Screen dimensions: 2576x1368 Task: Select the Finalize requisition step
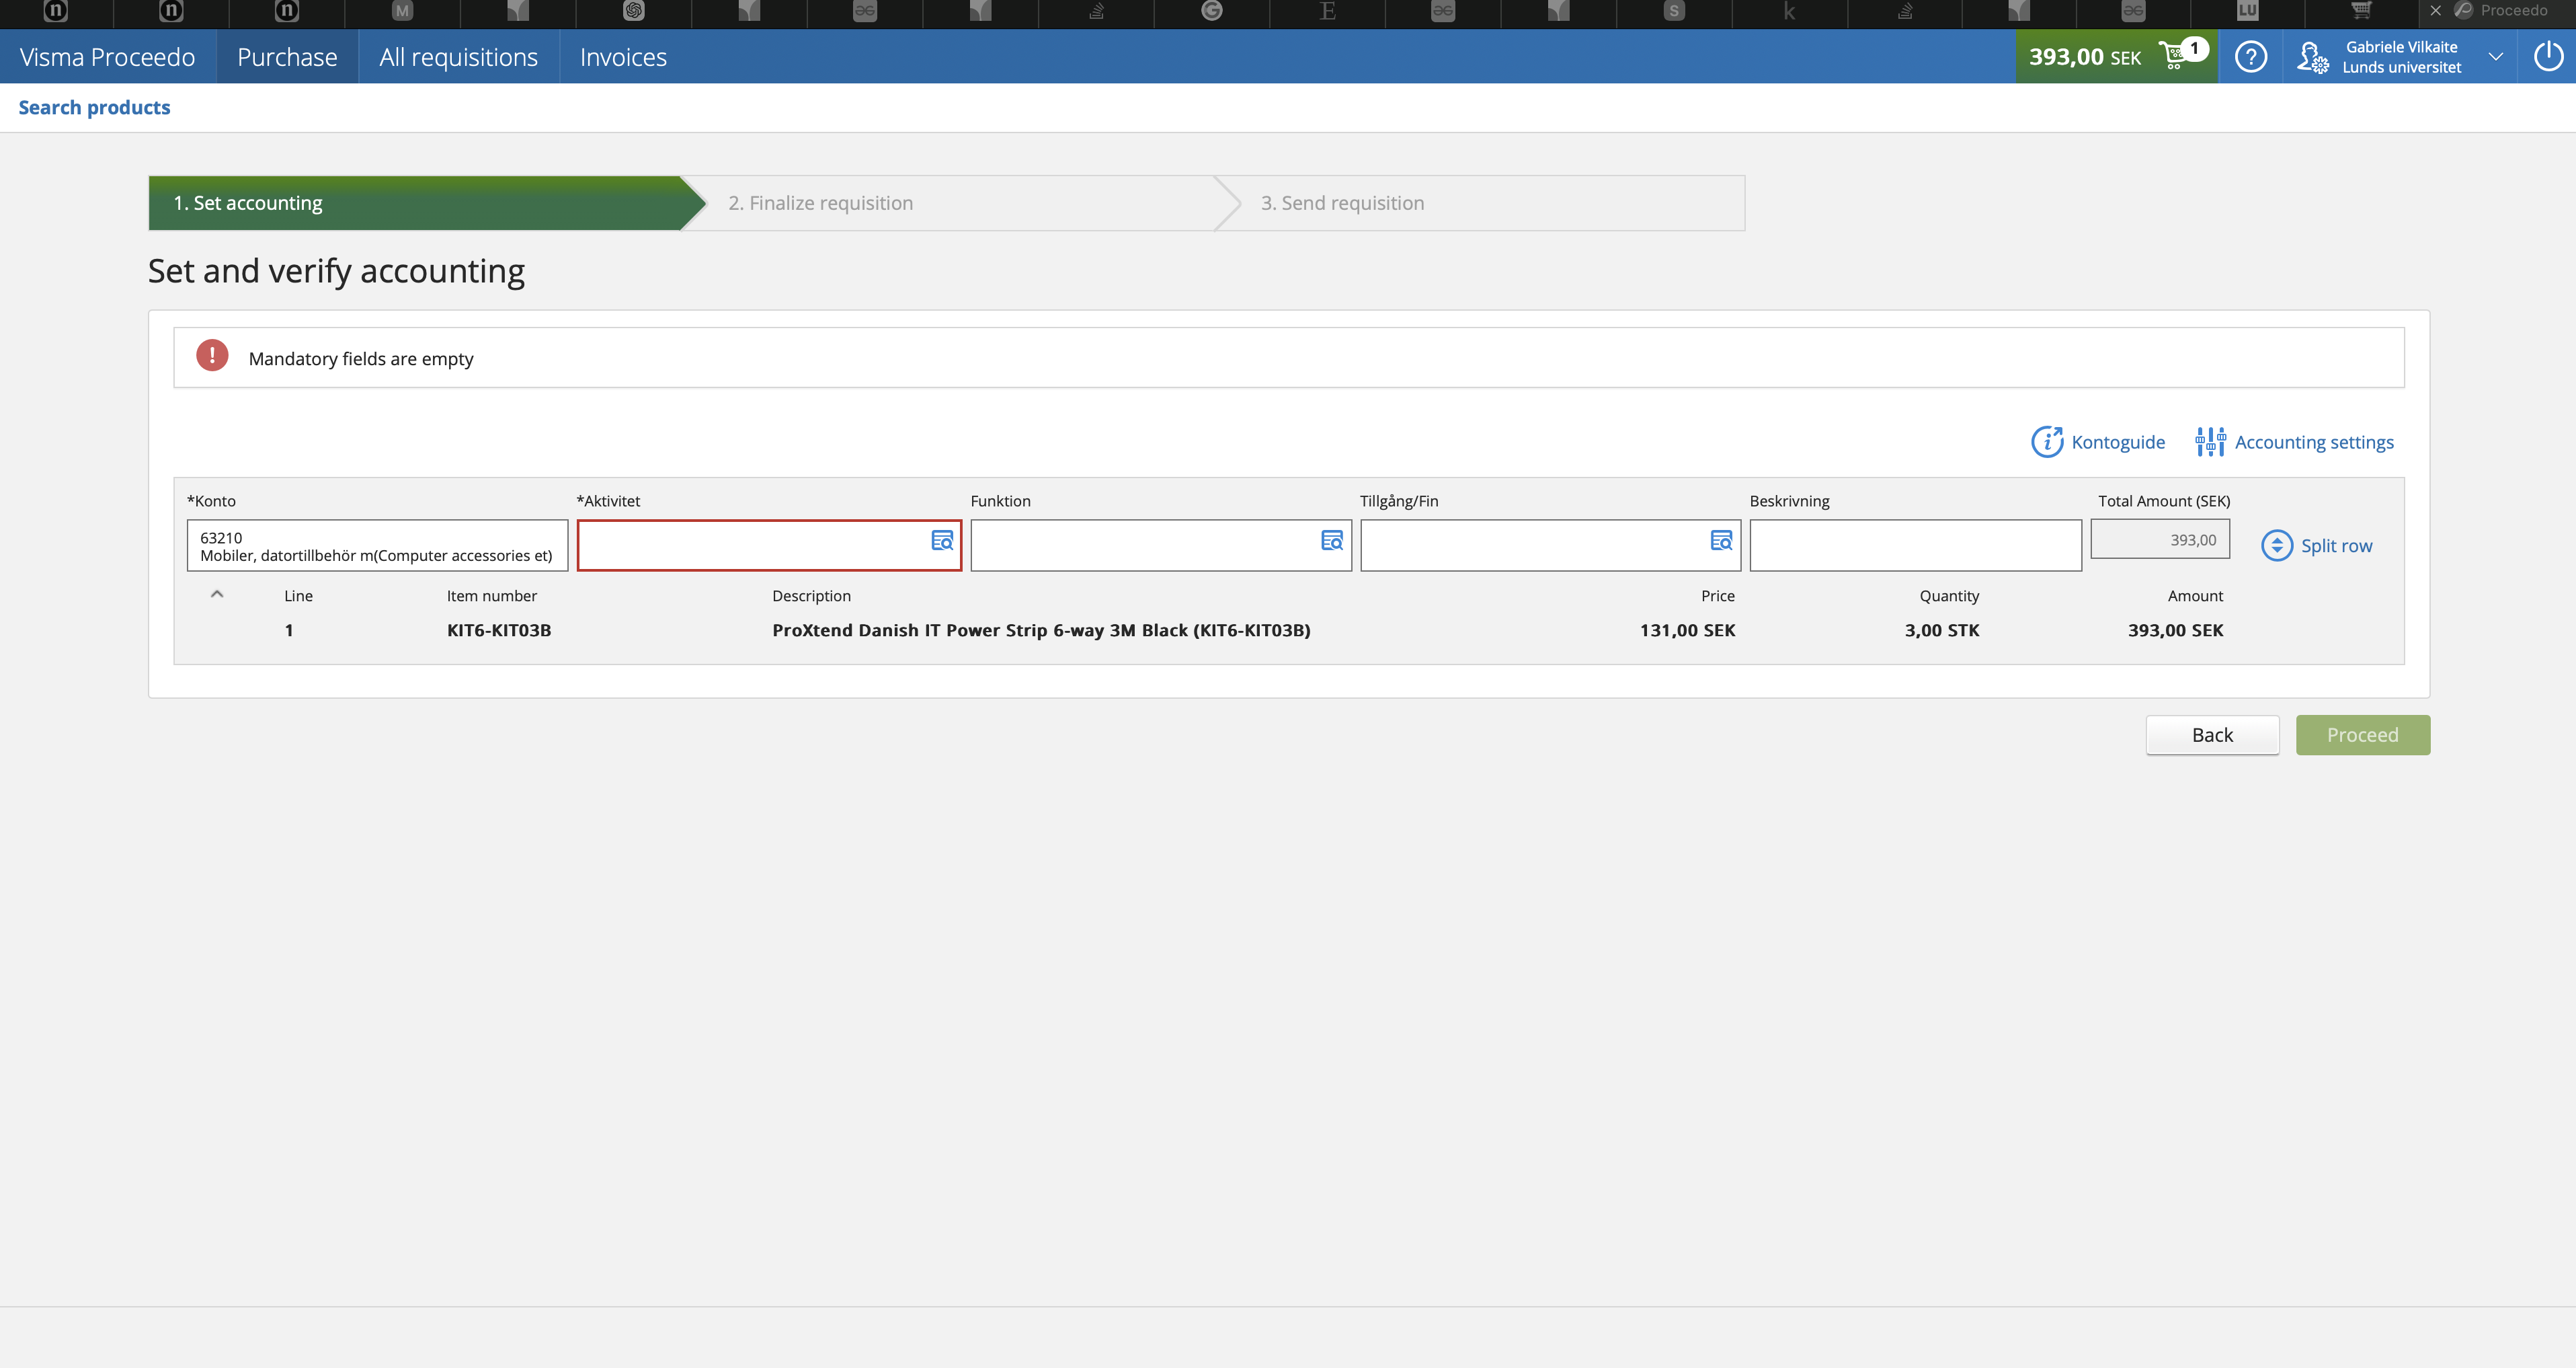(x=820, y=202)
